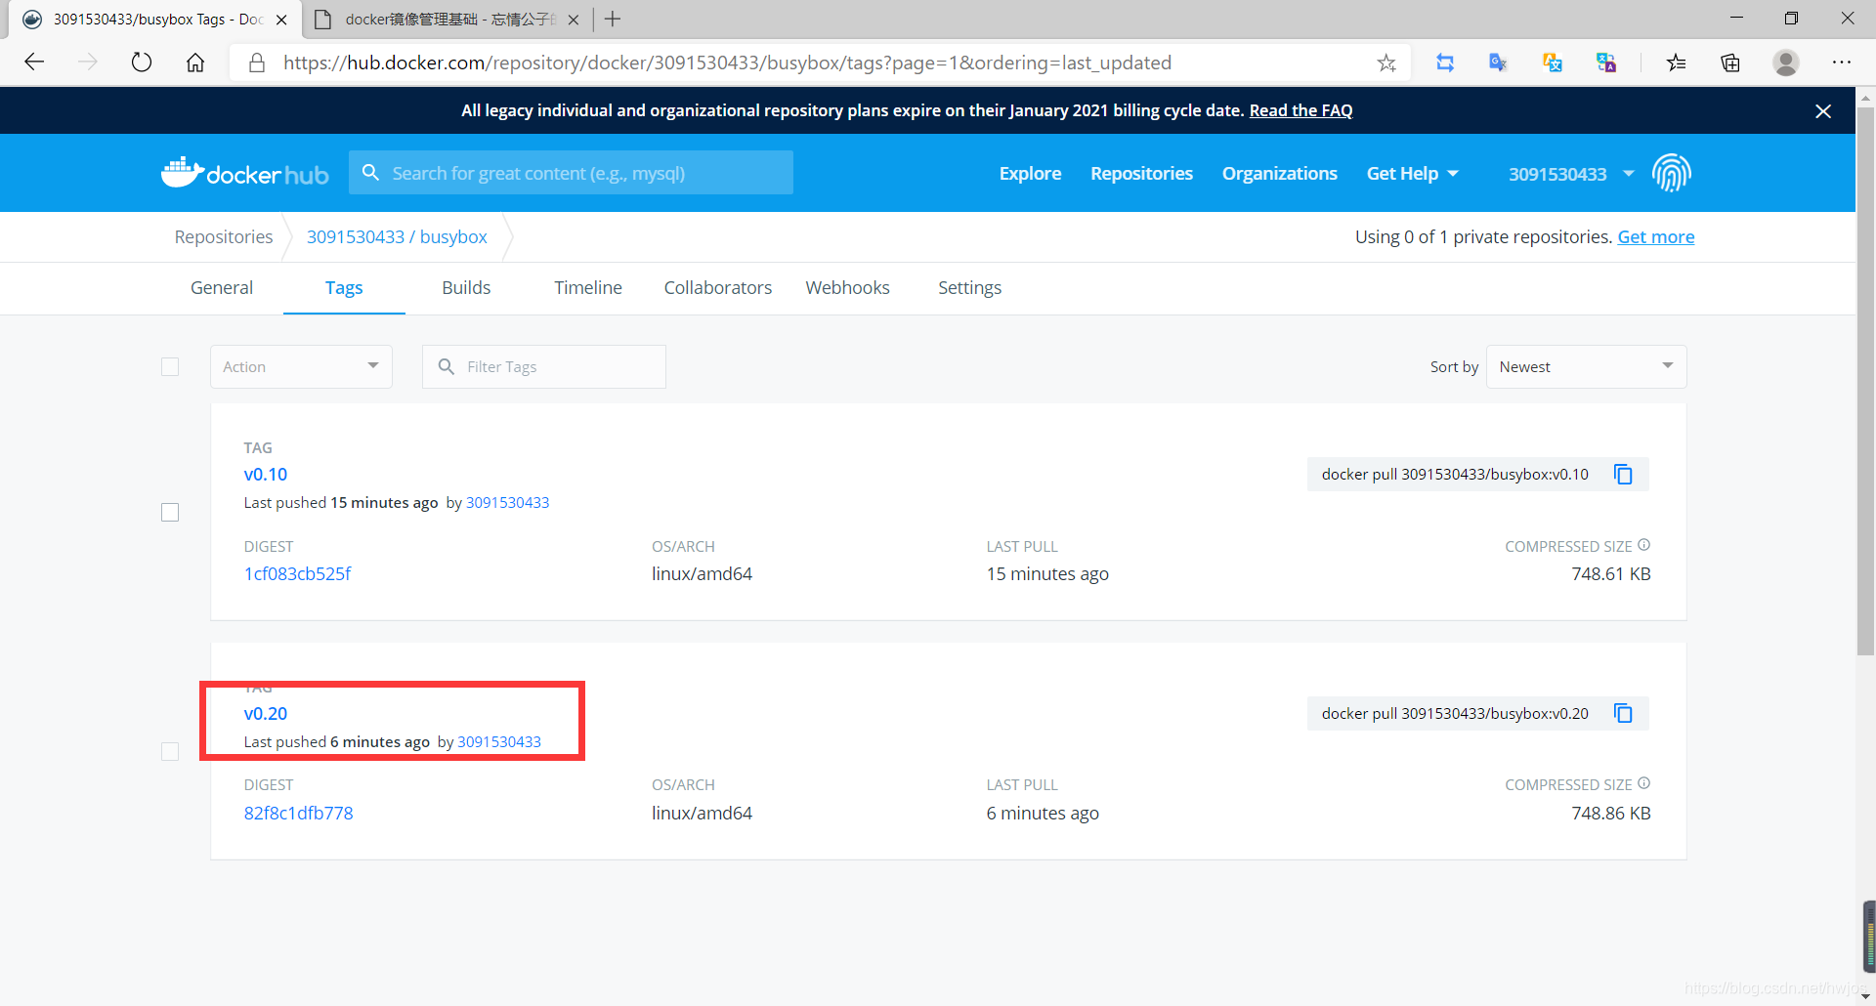The image size is (1876, 1006).
Task: Open digest 1cf083cb525f
Action: coord(297,573)
